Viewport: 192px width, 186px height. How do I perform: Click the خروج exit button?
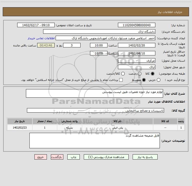pyautogui.click(x=41, y=157)
